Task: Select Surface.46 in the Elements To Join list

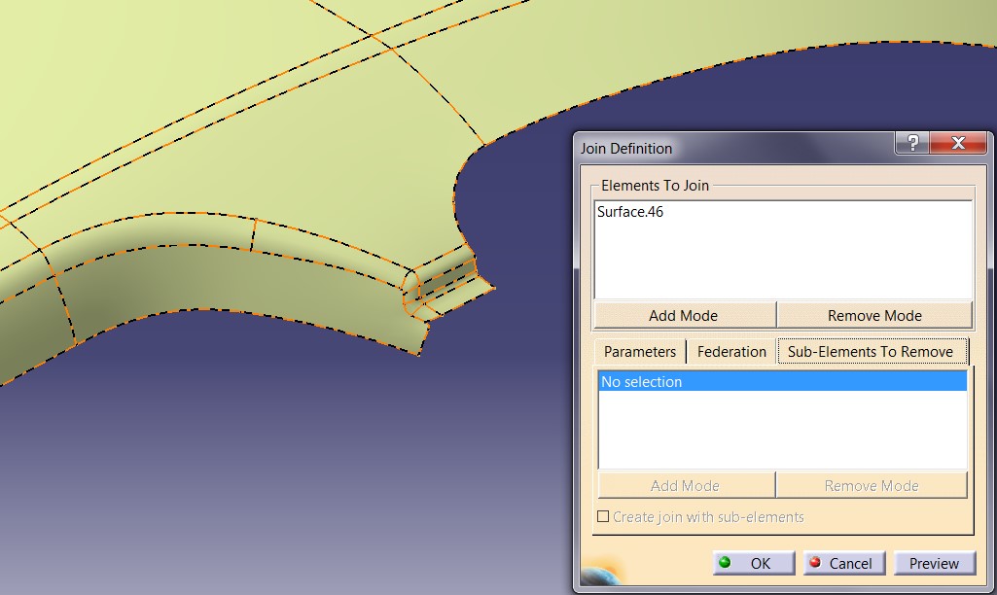Action: 627,211
